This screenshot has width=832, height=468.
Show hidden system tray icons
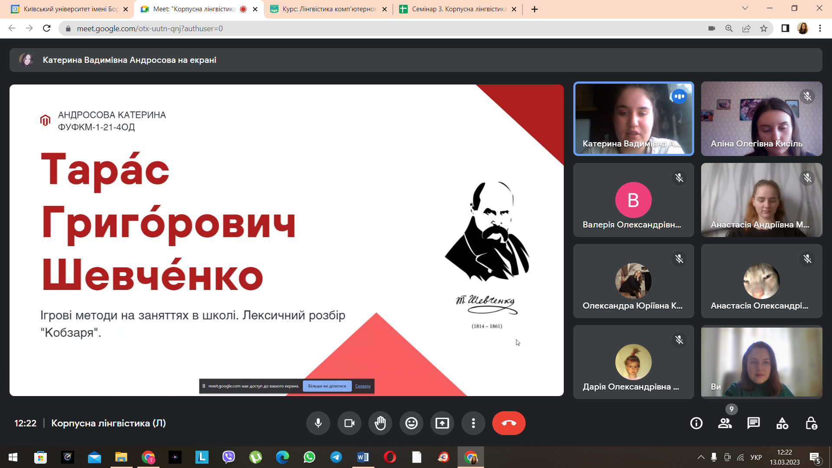click(701, 458)
